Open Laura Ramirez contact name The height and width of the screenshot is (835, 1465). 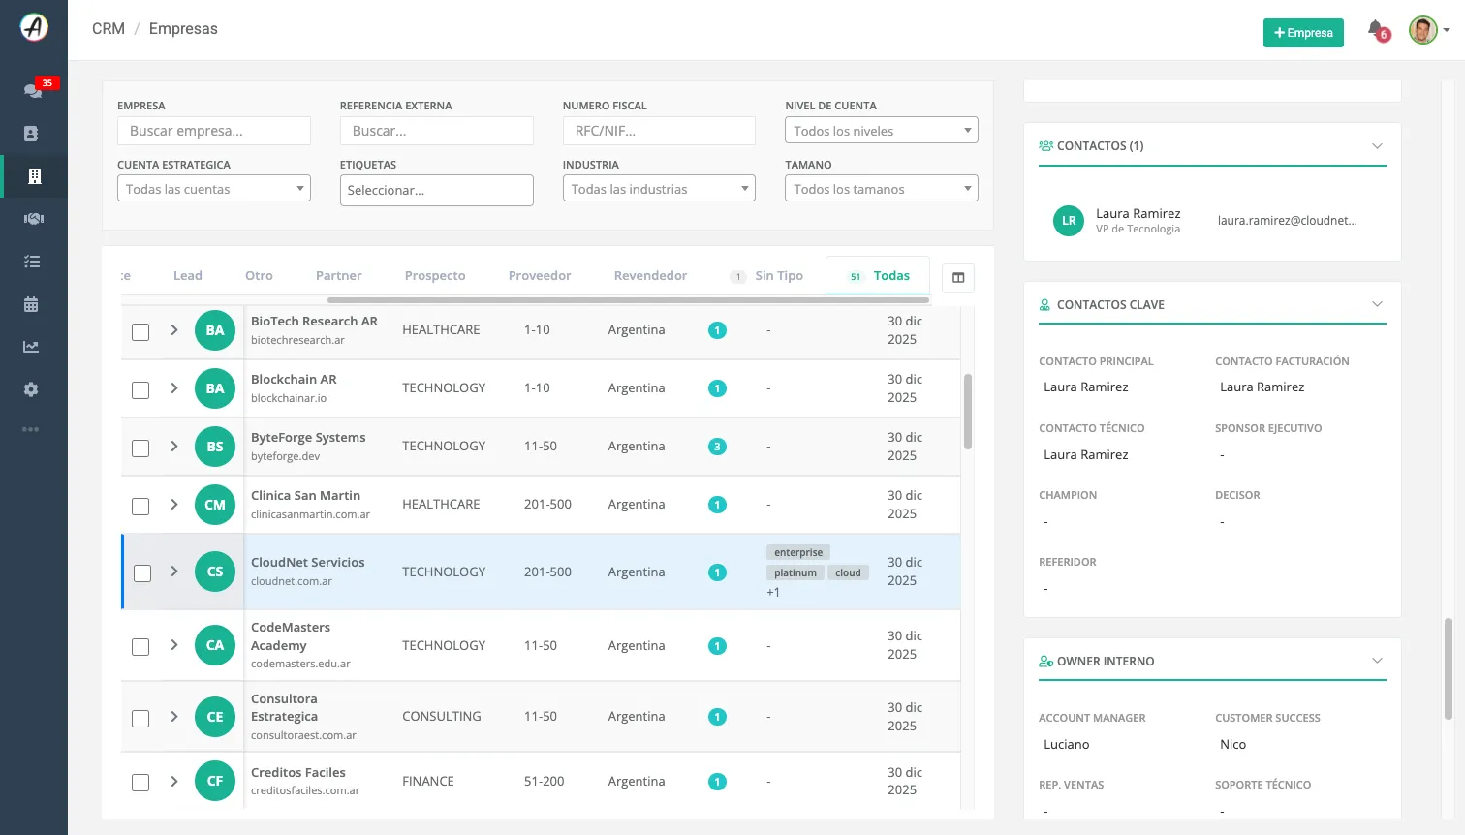[1138, 213]
